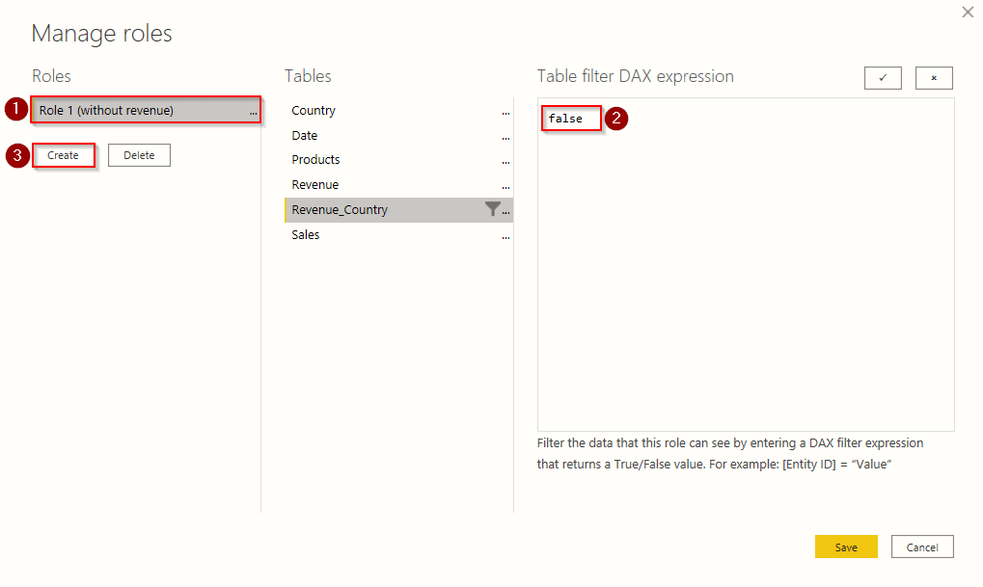Open ellipsis menu for Role 1
The width and height of the screenshot is (983, 587).
253,112
